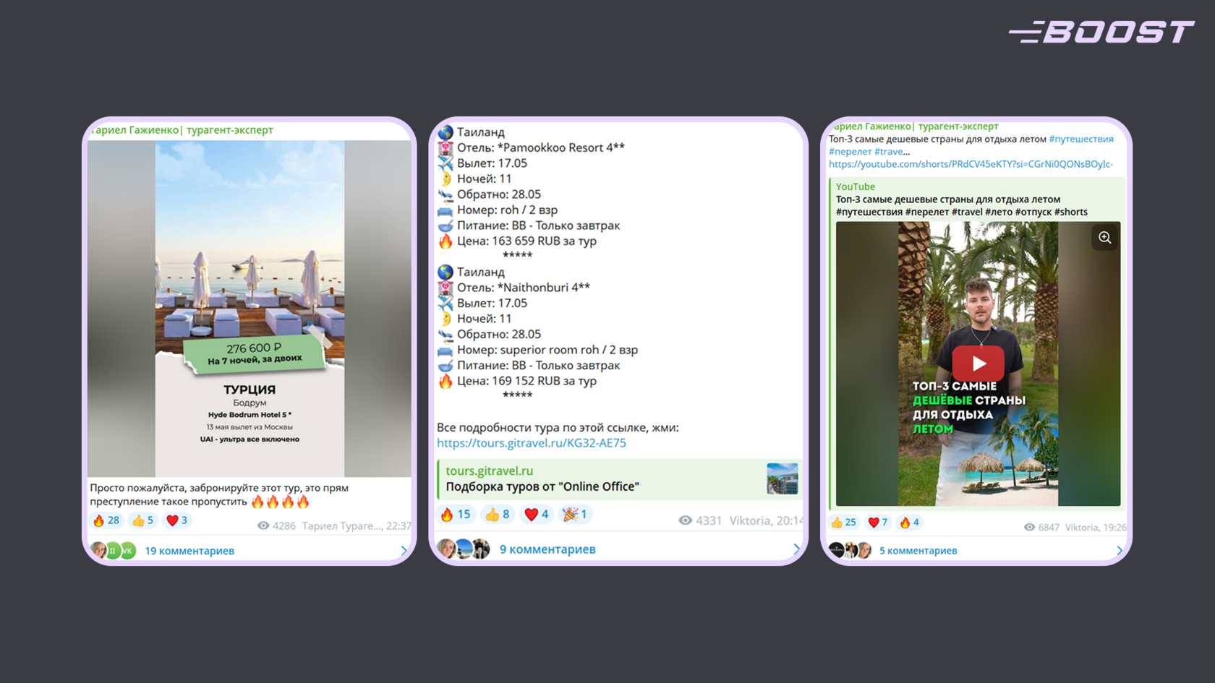Click the party popper reaction showing 1
Screen dimensions: 1215x683
[x=575, y=515]
